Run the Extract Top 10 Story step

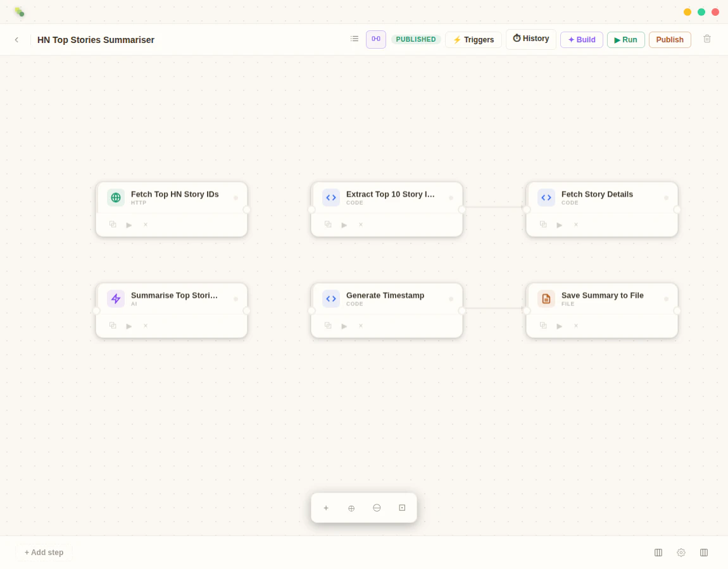(x=344, y=225)
